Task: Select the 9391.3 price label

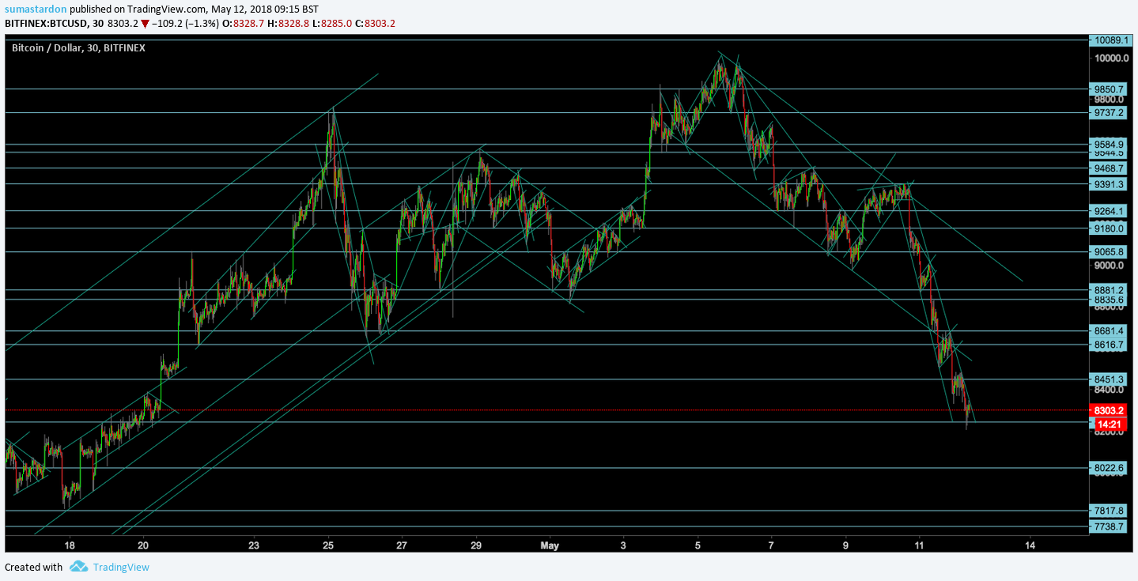Action: point(1109,184)
